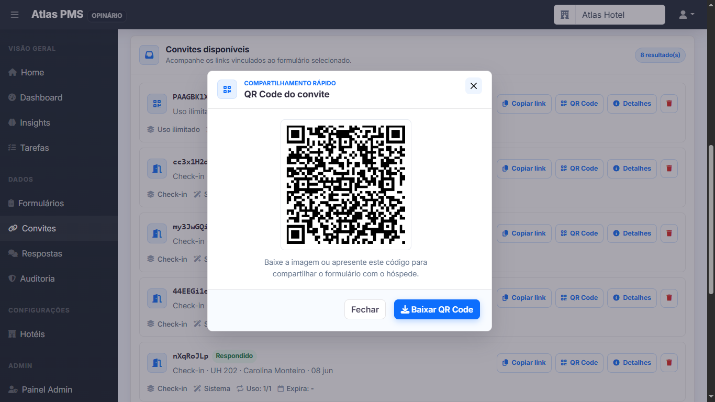Screen dimensions: 715x402
Task: Open QR Code for my3JwGQi invite
Action: tap(579, 233)
